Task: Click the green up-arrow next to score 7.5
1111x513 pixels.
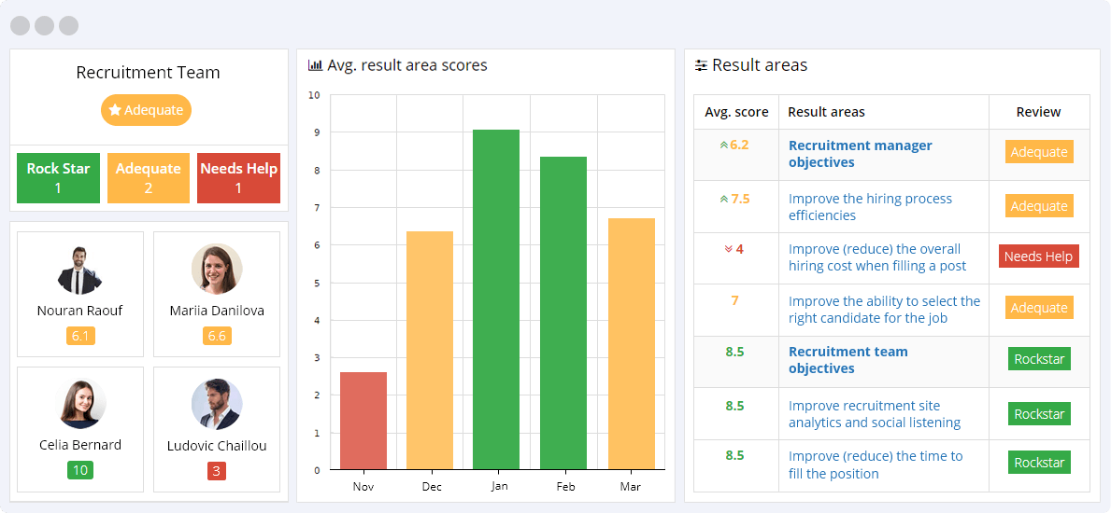Action: 723,200
